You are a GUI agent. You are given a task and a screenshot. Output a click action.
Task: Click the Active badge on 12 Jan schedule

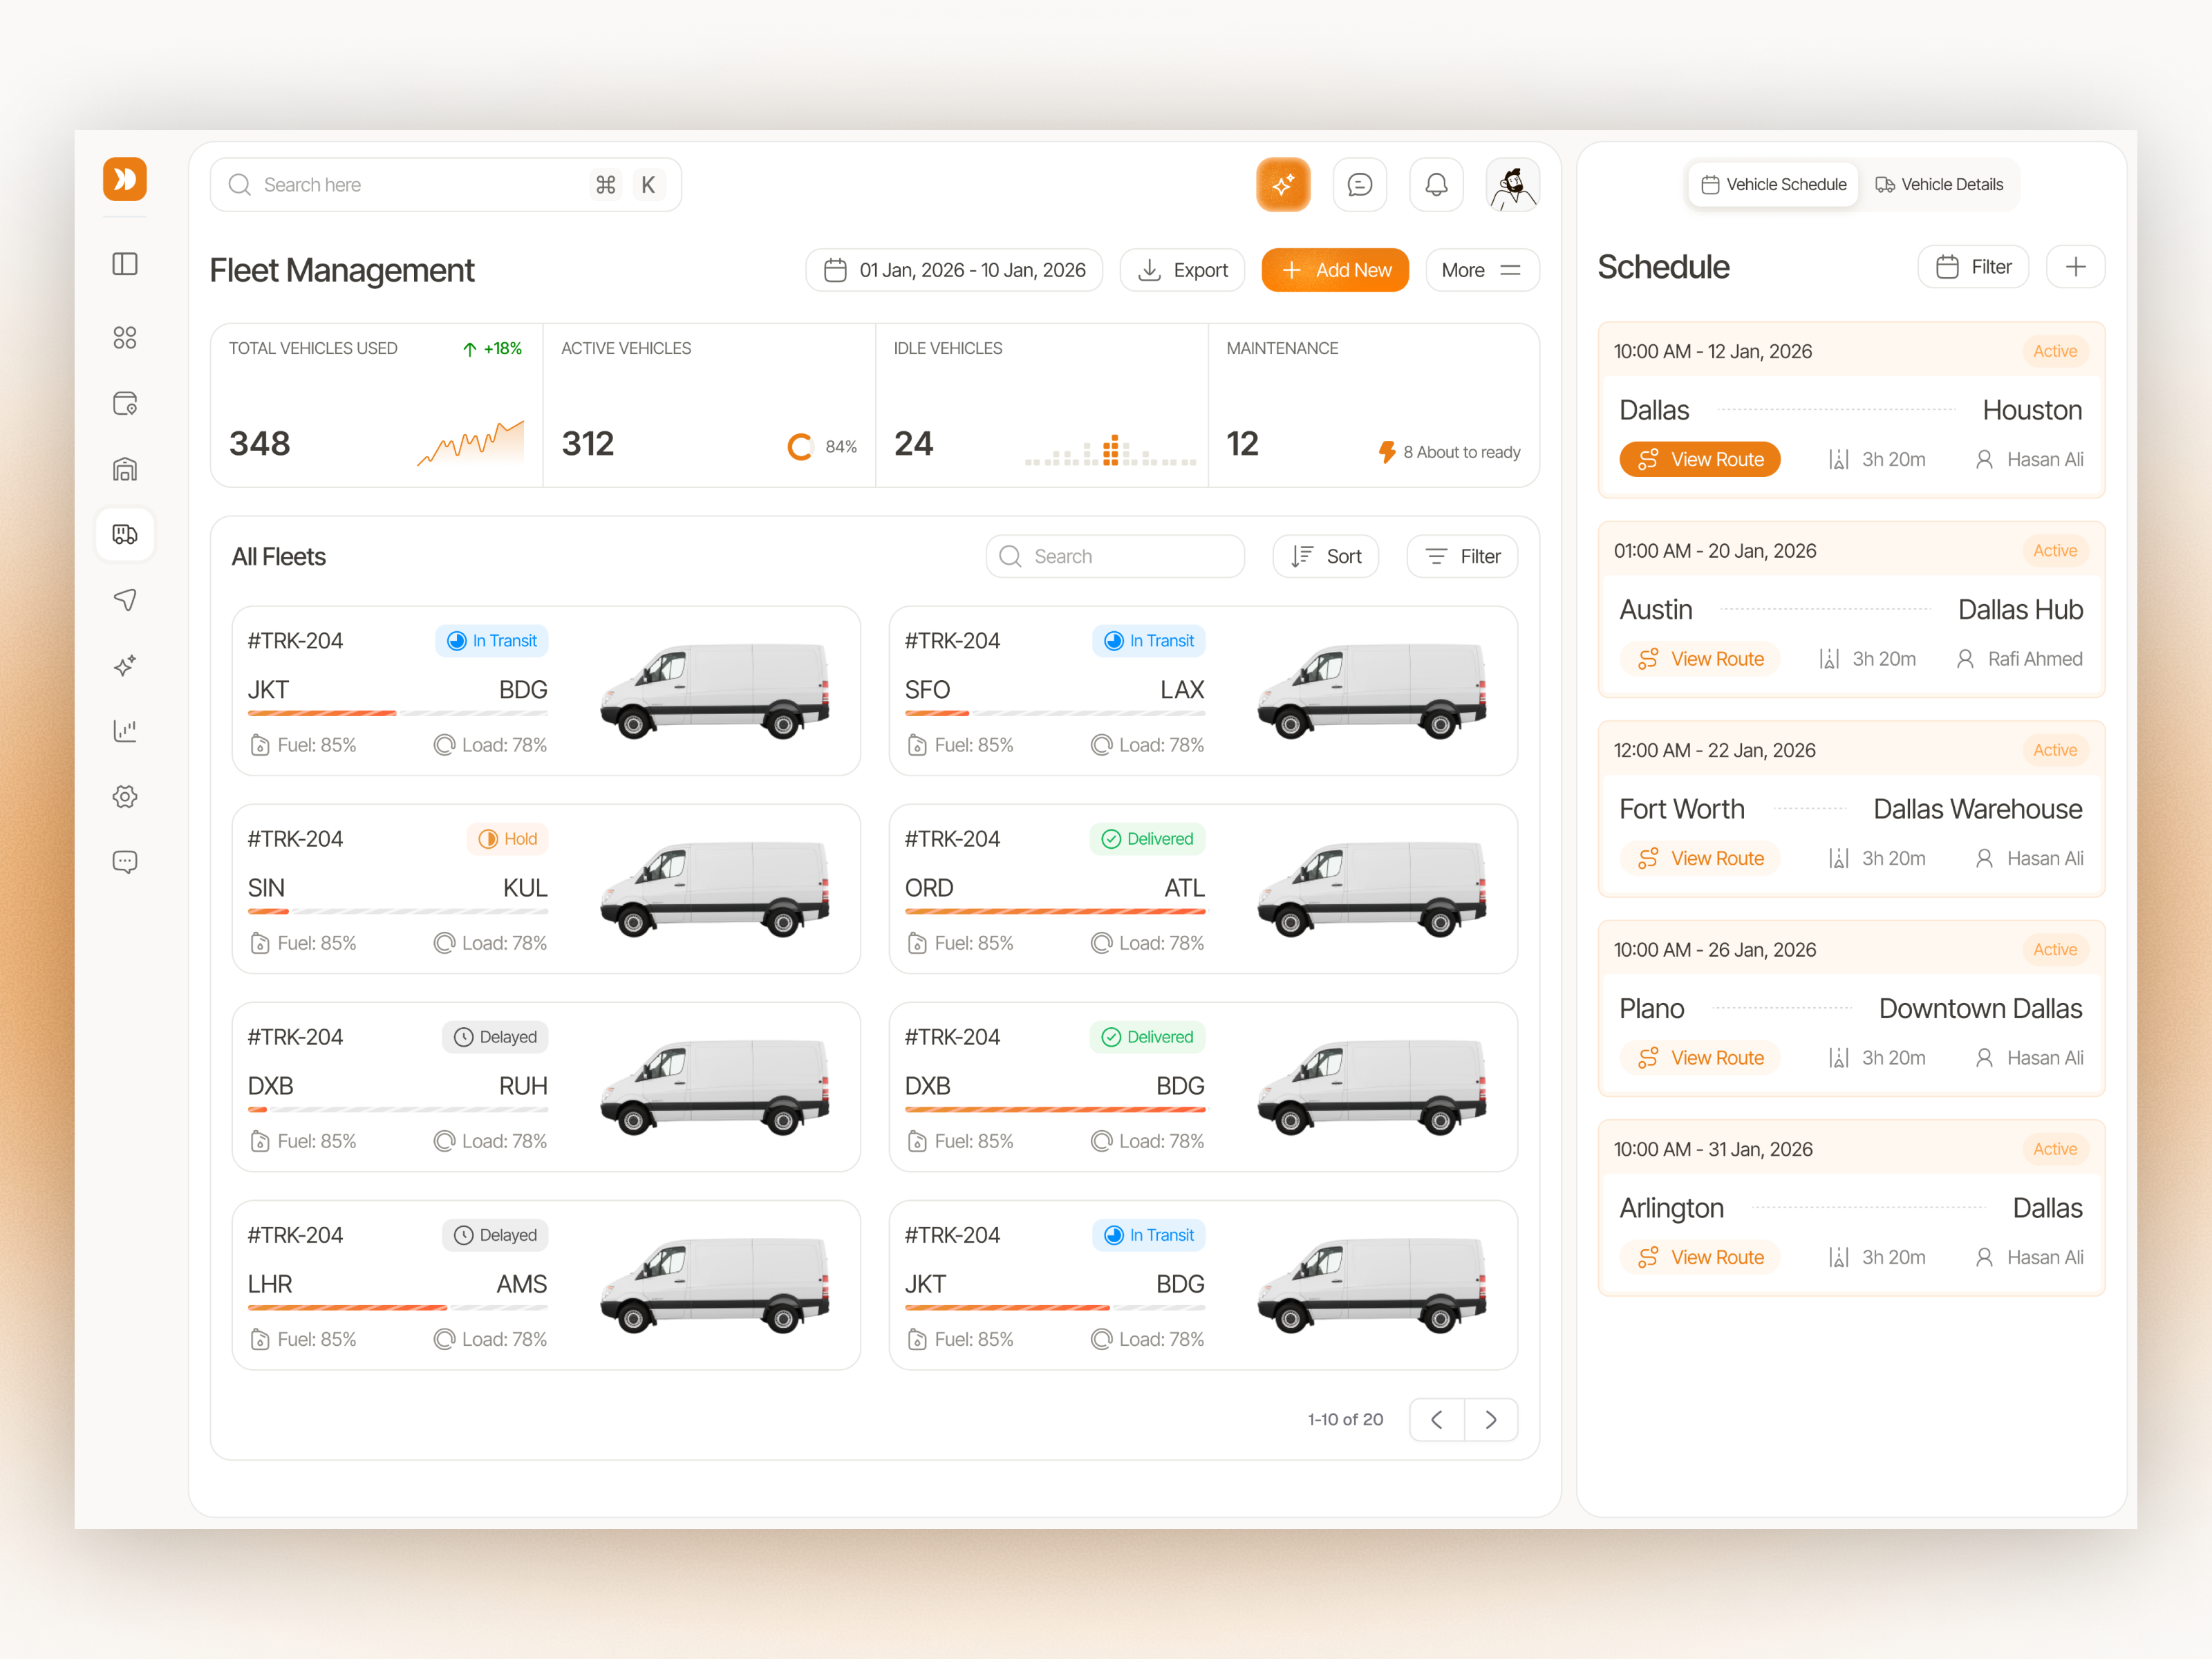tap(2055, 352)
